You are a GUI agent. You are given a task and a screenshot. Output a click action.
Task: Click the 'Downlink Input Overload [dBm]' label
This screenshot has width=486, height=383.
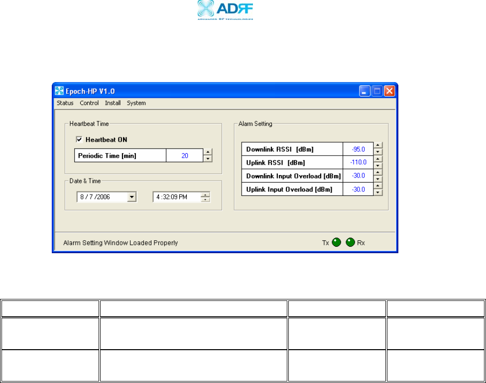click(293, 176)
